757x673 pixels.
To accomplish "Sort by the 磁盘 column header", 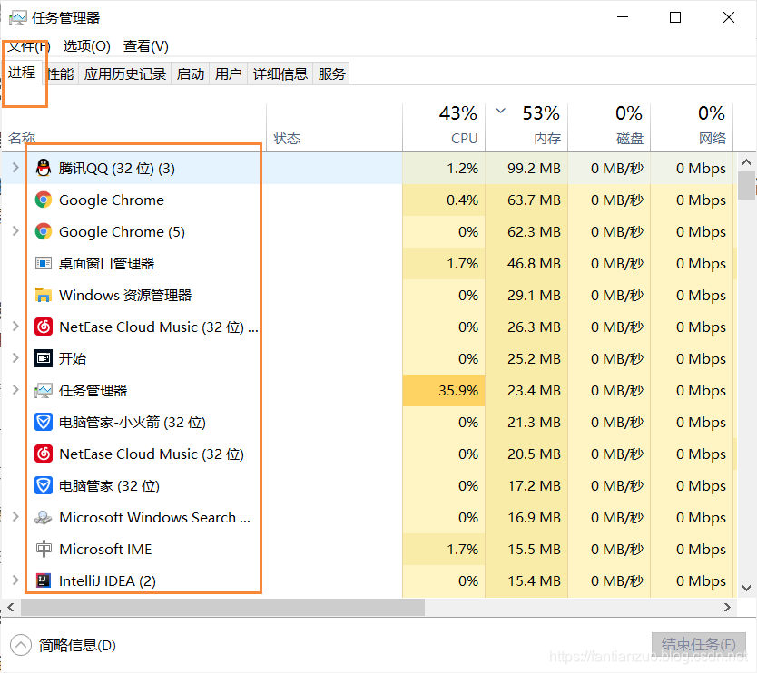I will [609, 126].
